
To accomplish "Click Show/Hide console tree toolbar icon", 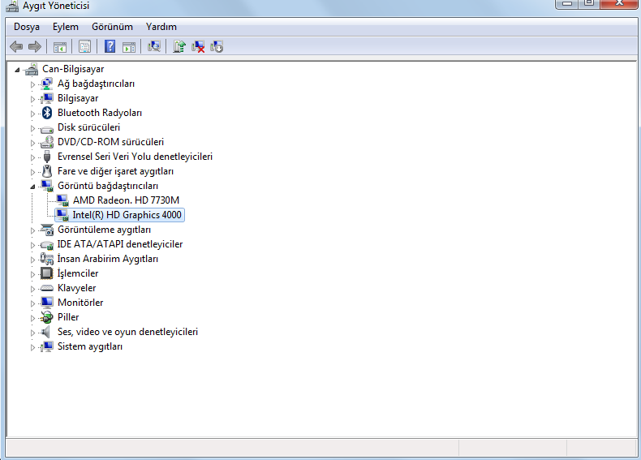I will [59, 46].
